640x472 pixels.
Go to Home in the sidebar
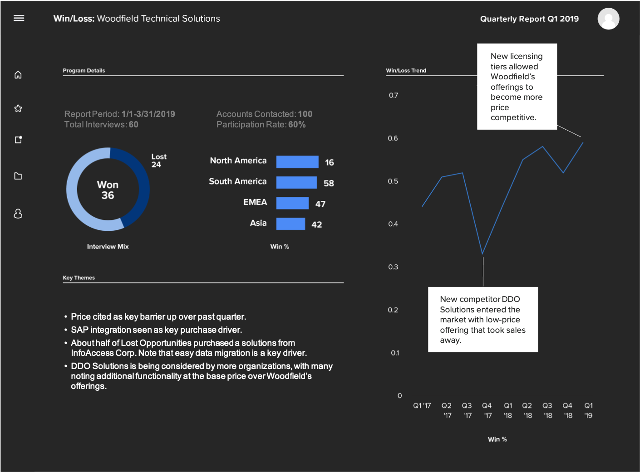click(x=18, y=74)
